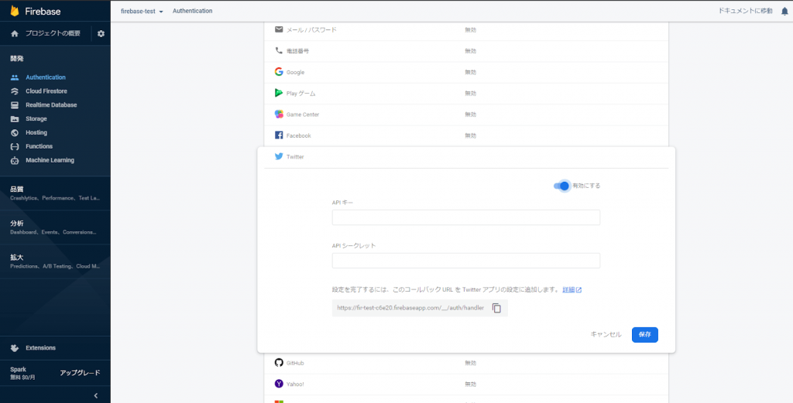Expand the 品質 section
793x403 pixels.
point(55,193)
